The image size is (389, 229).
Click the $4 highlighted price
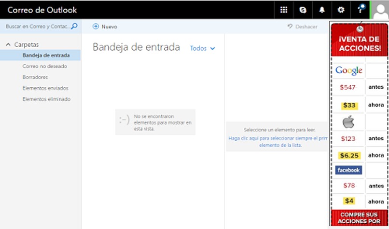pyautogui.click(x=349, y=201)
